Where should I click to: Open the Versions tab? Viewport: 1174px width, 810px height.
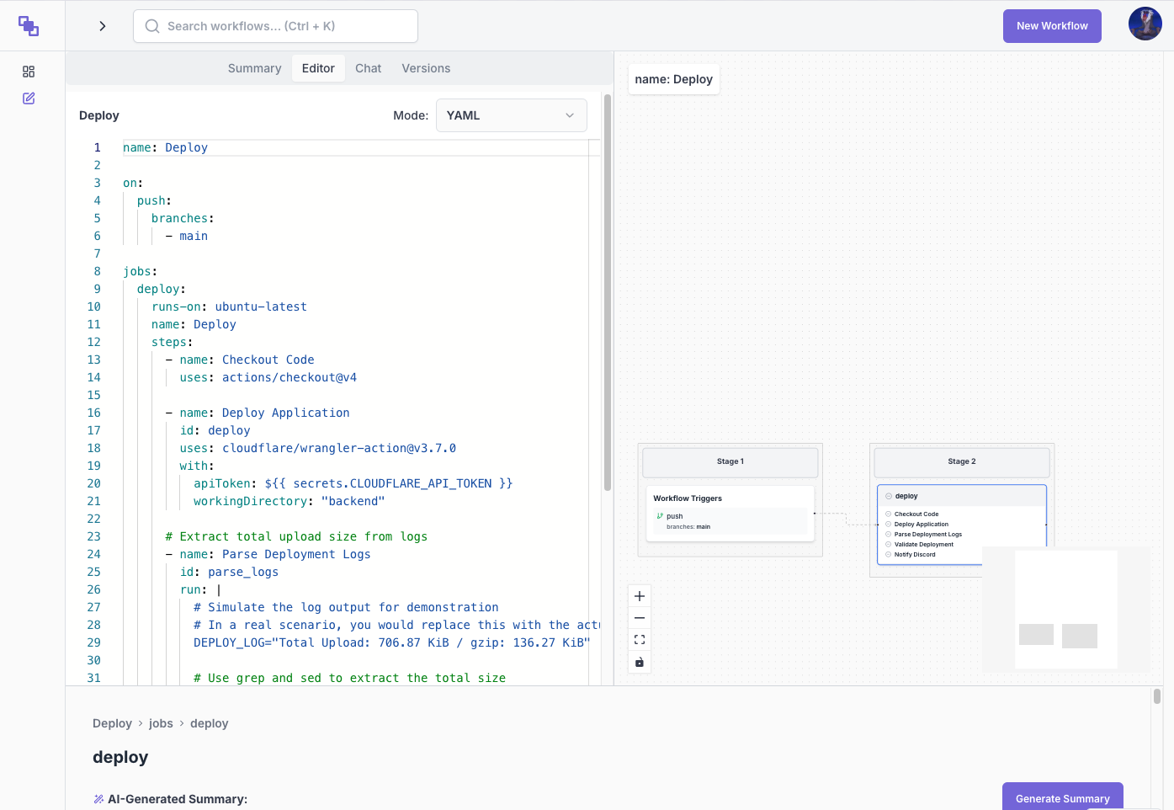426,68
